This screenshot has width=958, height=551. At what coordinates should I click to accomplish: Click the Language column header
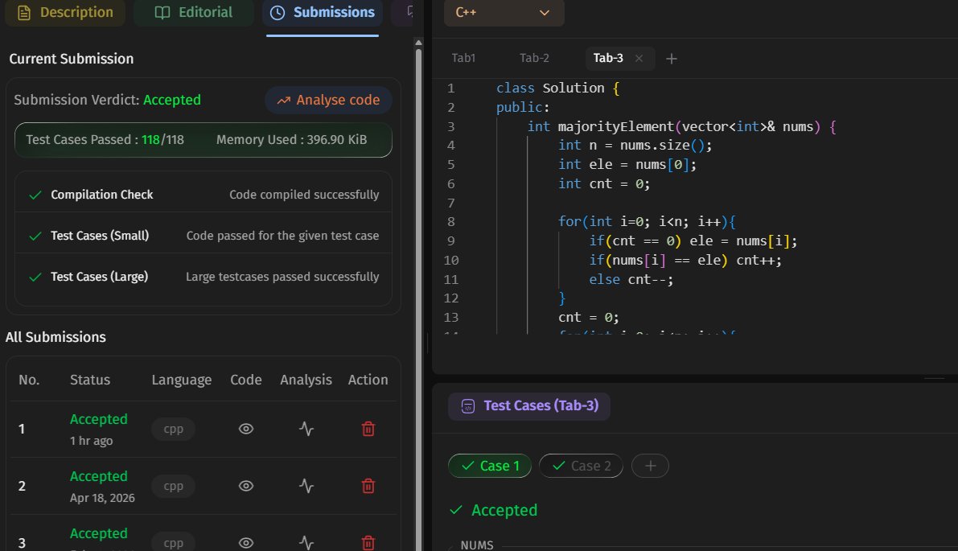click(182, 380)
